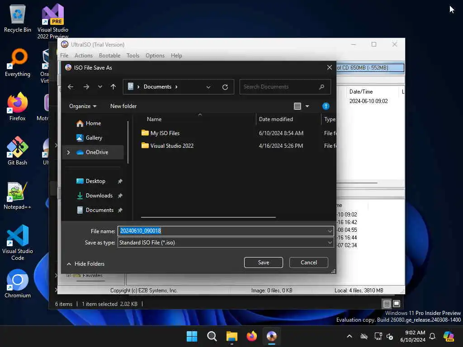Viewport: 463px width, 347px height.
Task: Click the Documents breadcrumb in address bar
Action: tap(157, 87)
